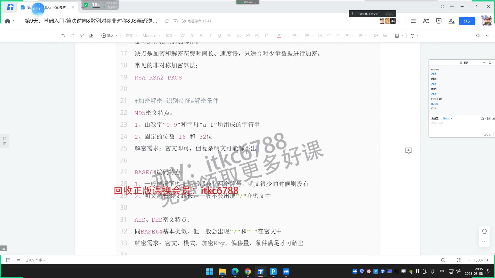Image resolution: width=495 pixels, height=278 pixels.
Task: Open the collaborators avatar list
Action: (x=390, y=21)
